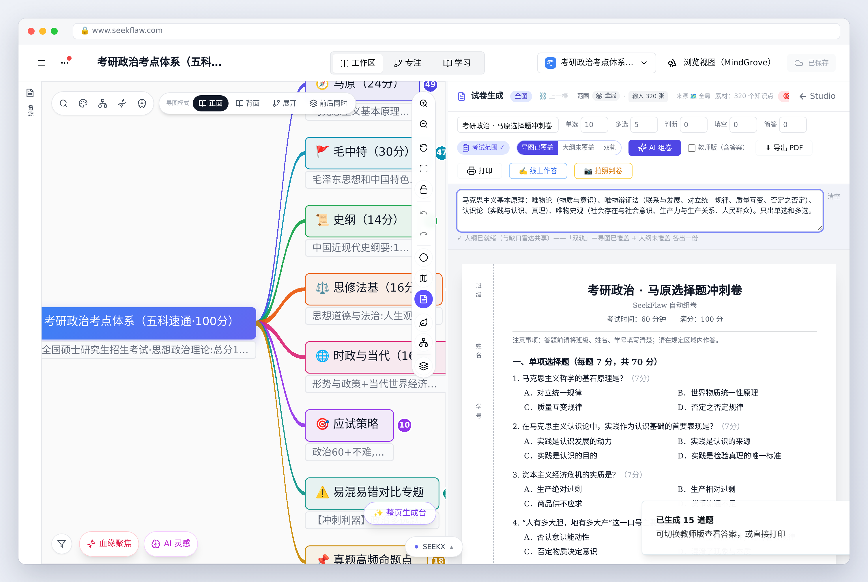
Task: Toggle the 考试范围 selector
Action: click(x=483, y=147)
